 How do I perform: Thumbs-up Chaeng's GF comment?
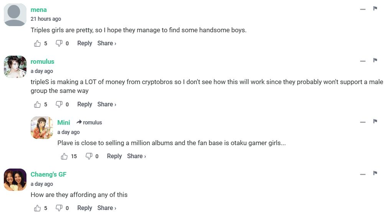(x=37, y=208)
